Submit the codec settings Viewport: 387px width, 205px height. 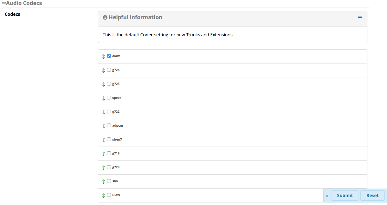pyautogui.click(x=345, y=196)
